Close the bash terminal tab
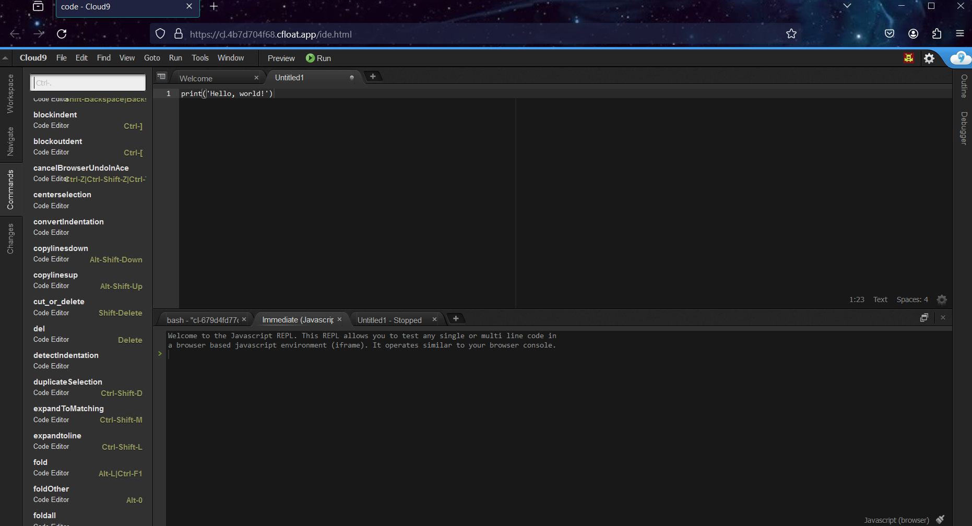 click(244, 319)
